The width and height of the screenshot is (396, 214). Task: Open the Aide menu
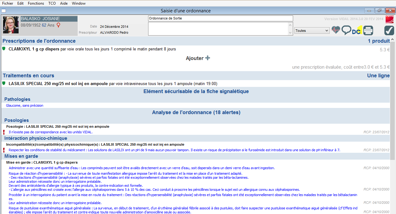tap(64, 3)
